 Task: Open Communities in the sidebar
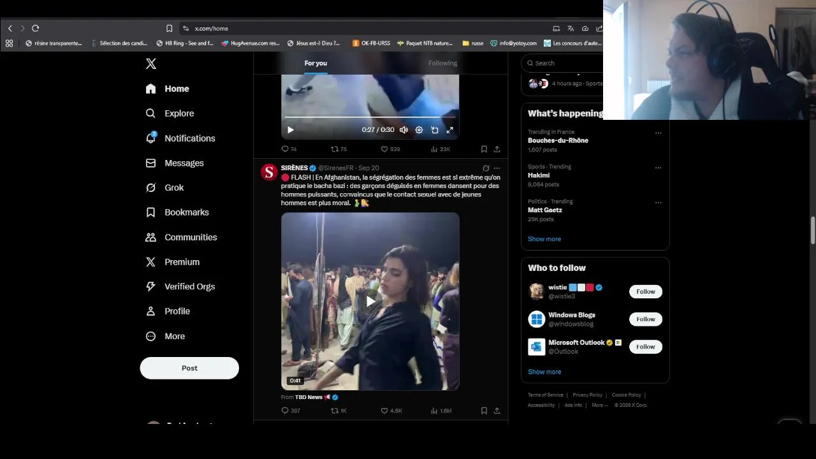click(x=181, y=237)
